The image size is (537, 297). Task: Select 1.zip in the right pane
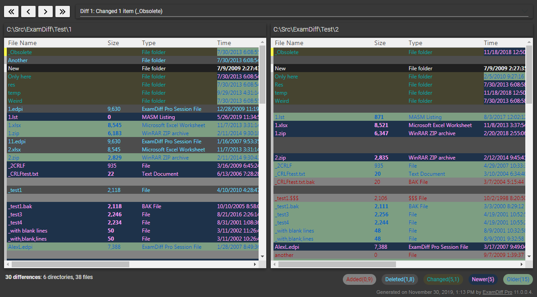[x=399, y=133]
